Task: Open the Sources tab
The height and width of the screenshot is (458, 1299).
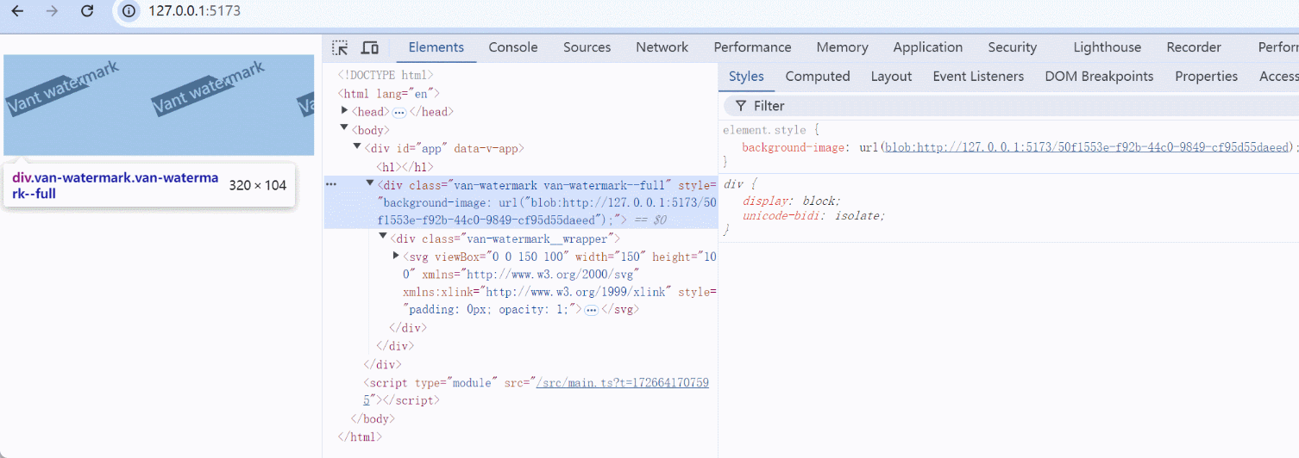Action: click(587, 47)
